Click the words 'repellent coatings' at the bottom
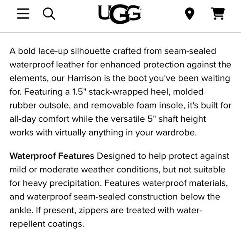The width and height of the screenshot is (241, 241). (47, 224)
